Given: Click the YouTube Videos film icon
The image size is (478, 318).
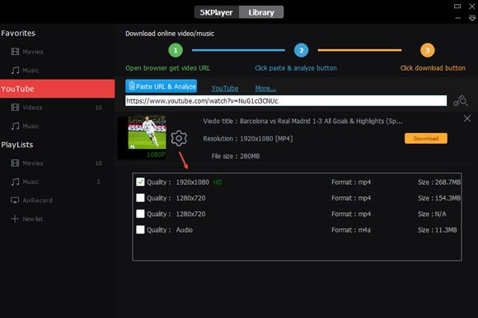Looking at the screenshot, I should pos(15,108).
